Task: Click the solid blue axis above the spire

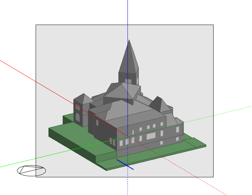Action: [x=128, y=17]
